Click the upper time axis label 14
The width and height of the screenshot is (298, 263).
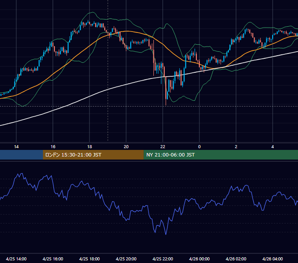click(16, 147)
